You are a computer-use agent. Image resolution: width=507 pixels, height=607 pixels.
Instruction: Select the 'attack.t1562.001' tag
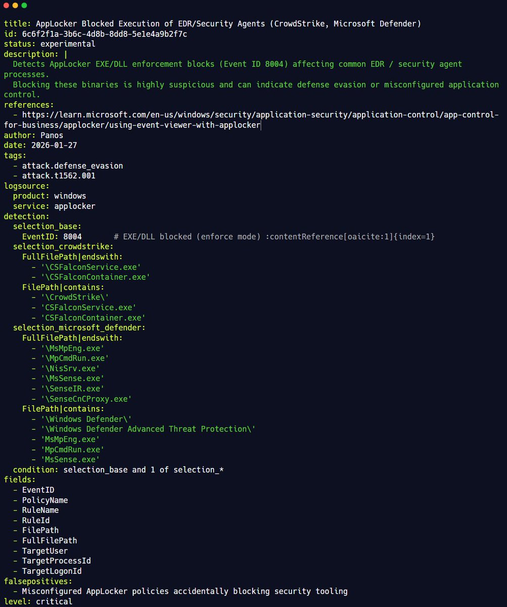tap(59, 176)
